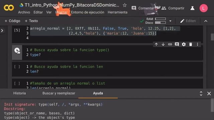Click the RAM and Disco usage indicator

click(156, 21)
